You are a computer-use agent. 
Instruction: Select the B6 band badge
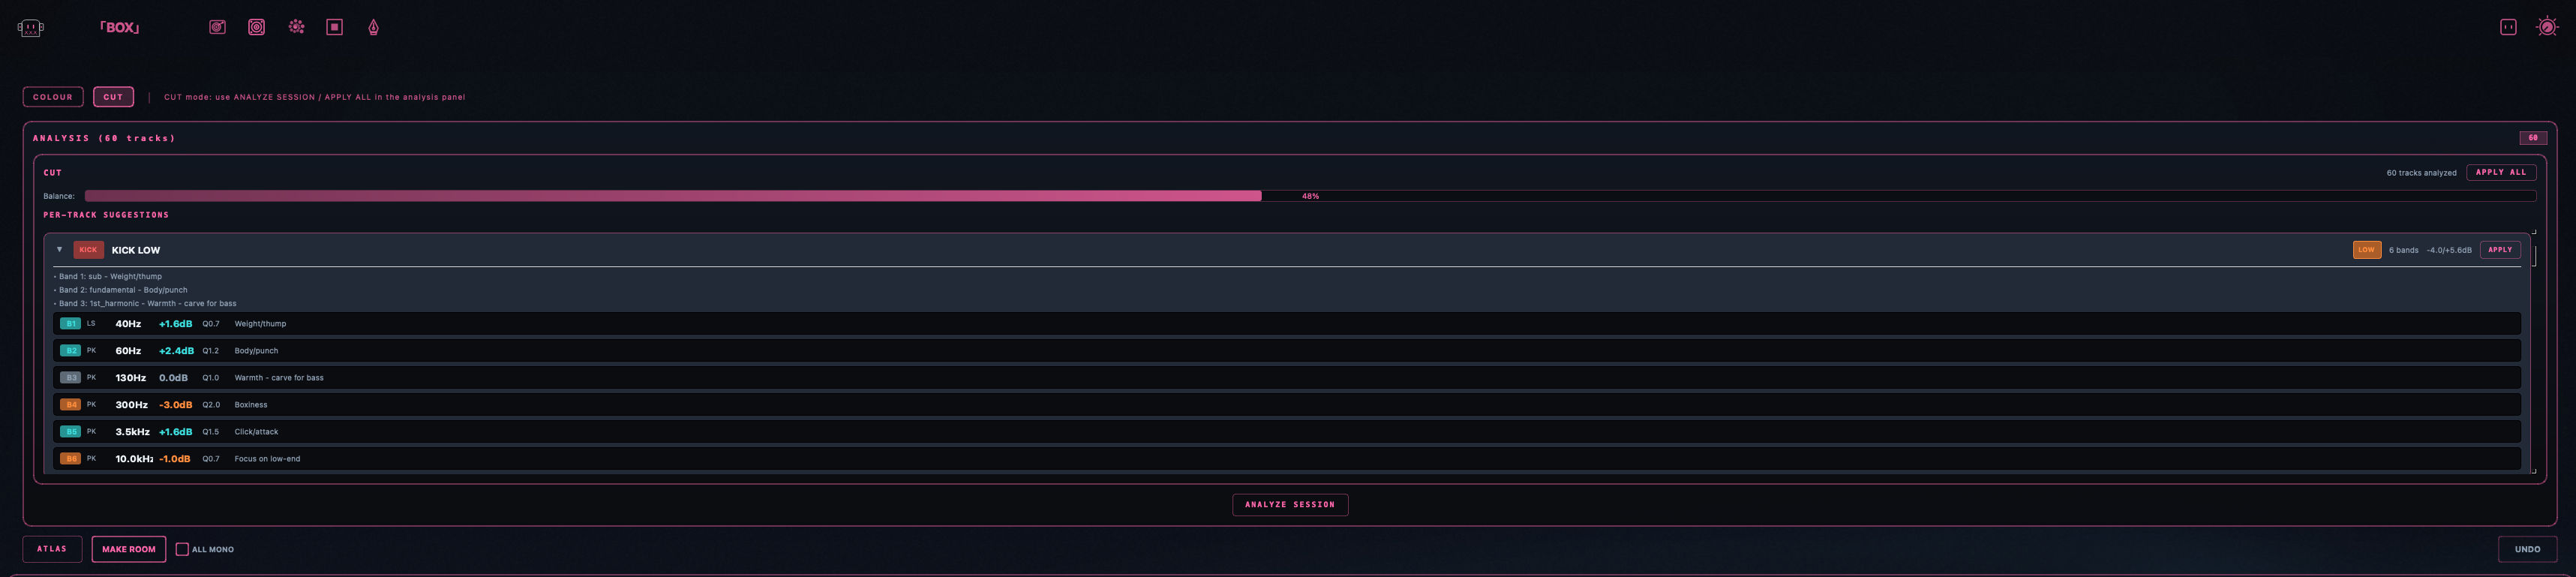(x=70, y=459)
